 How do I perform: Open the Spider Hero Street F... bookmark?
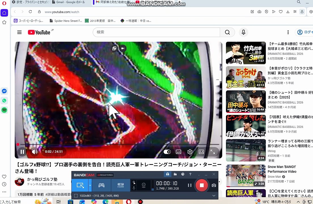[66, 21]
